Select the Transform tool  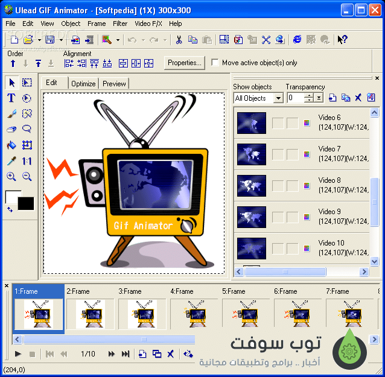tap(27, 145)
